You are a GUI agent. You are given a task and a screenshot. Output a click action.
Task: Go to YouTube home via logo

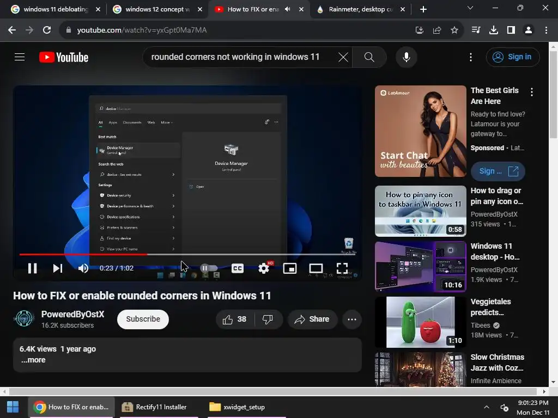tap(64, 57)
